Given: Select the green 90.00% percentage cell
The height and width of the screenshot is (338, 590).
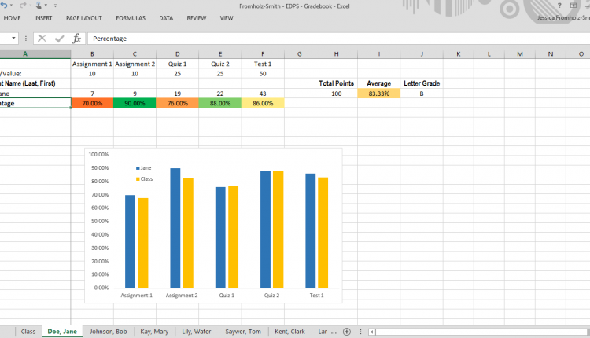Looking at the screenshot, I should 135,103.
